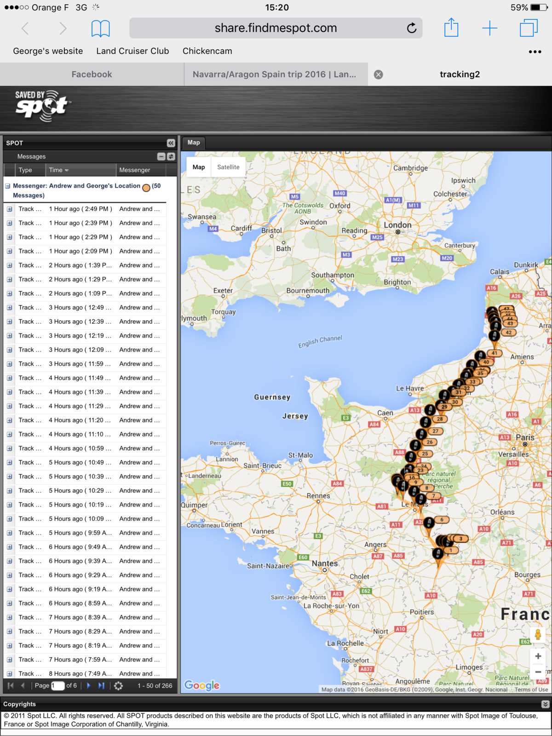Zoom out on the map
The height and width of the screenshot is (736, 552).
point(538,672)
